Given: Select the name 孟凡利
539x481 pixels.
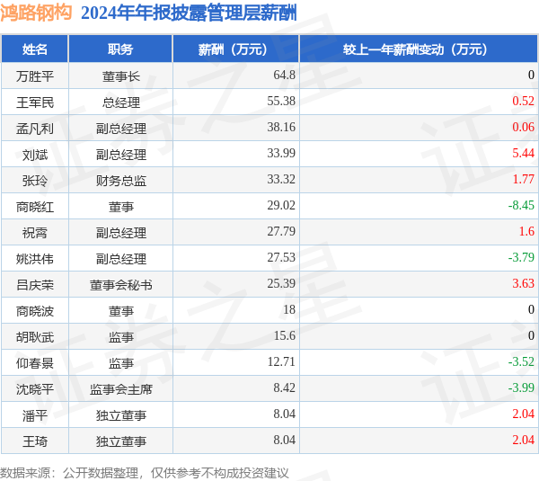Looking at the screenshot, I should point(35,129).
